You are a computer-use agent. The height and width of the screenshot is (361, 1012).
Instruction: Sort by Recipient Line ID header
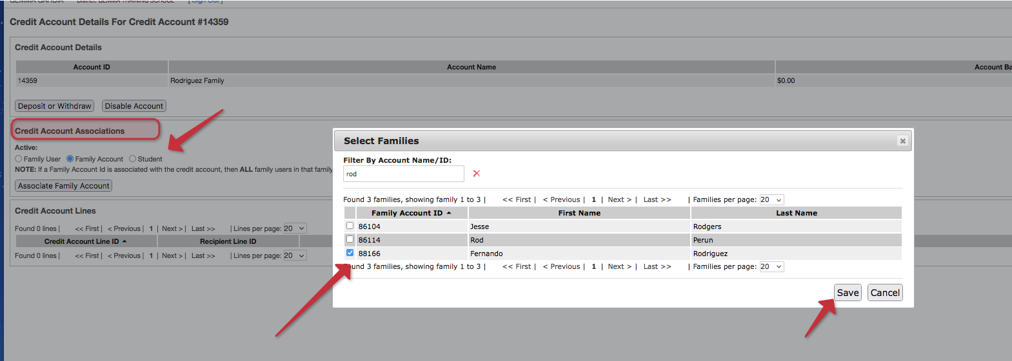[228, 241]
